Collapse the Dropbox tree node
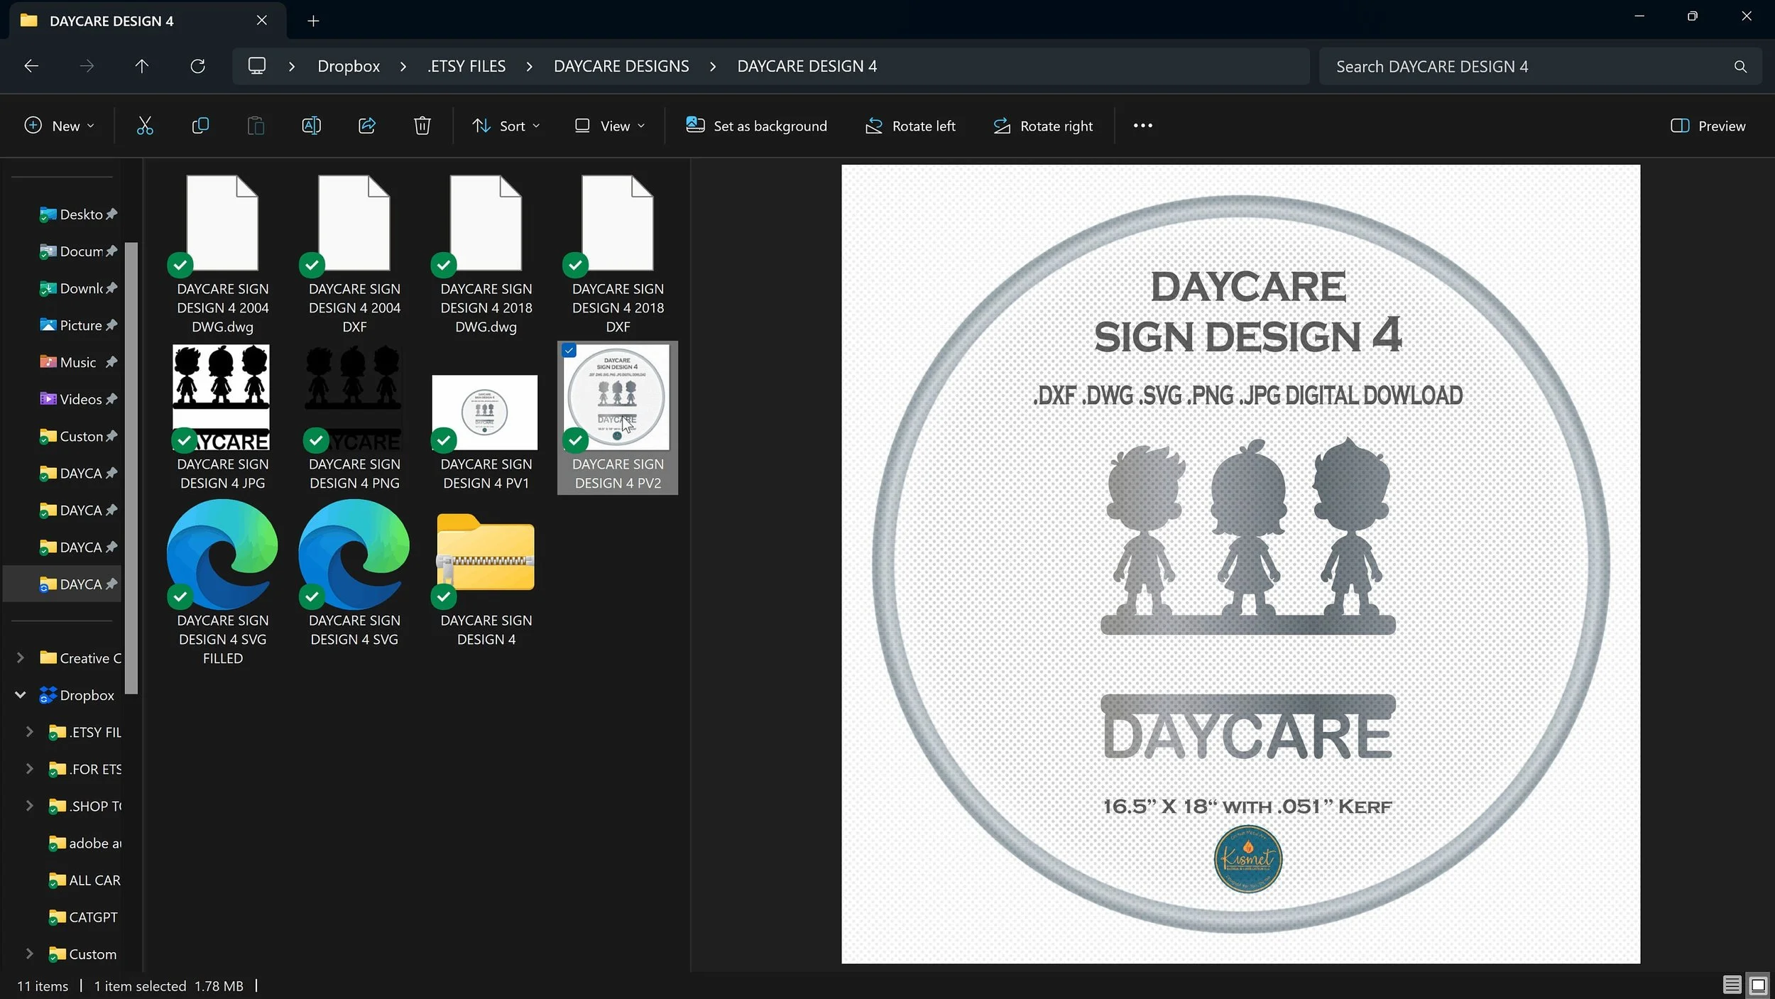This screenshot has height=999, width=1775. [21, 695]
